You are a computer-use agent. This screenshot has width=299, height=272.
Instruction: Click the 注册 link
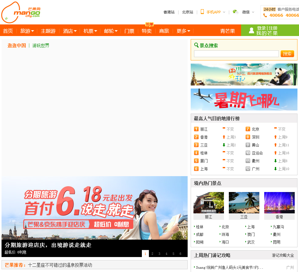point(273,28)
